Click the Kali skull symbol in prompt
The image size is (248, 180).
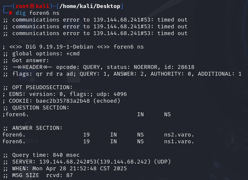[x=32, y=6]
